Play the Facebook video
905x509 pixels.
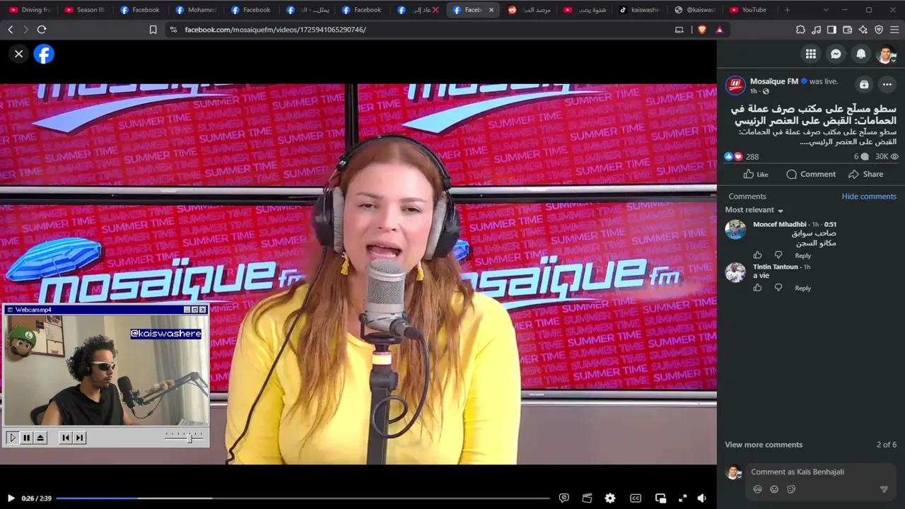point(11,498)
